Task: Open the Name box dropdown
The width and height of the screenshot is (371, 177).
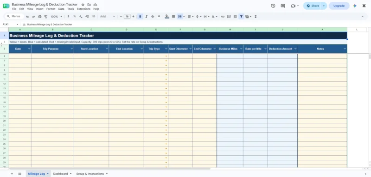Action: [x=17, y=24]
